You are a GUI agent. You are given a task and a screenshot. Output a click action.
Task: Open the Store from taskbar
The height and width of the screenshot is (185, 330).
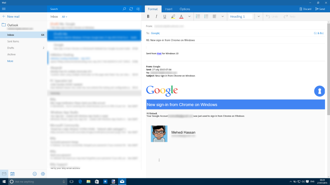tap(97, 182)
